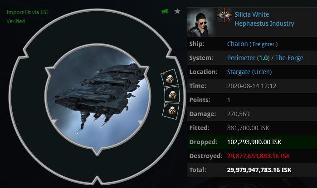The height and width of the screenshot is (188, 317).
Task: Click the bottom cargo module slot icon
Action: [x=172, y=110]
